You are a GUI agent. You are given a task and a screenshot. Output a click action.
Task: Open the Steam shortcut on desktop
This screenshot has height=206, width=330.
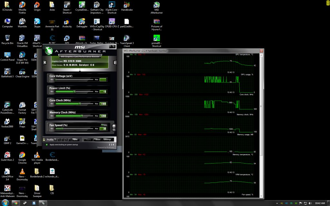[67, 8]
